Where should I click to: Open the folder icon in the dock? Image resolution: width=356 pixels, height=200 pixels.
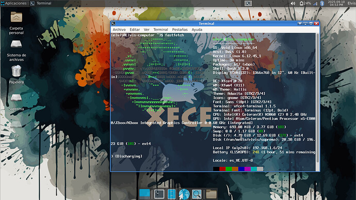(211, 194)
